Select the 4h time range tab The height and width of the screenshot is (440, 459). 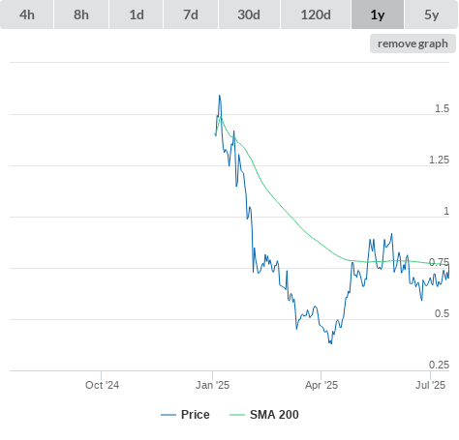[x=27, y=15]
